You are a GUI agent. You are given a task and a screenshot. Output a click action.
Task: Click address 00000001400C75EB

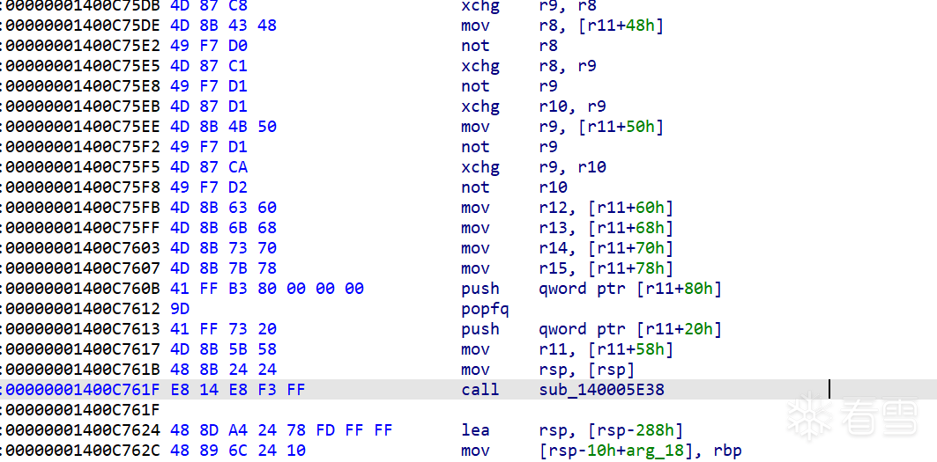[83, 106]
